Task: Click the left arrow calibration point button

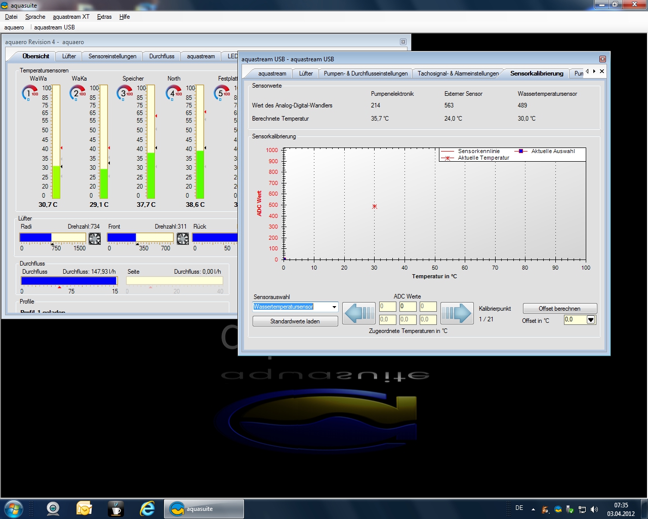Action: coord(358,313)
